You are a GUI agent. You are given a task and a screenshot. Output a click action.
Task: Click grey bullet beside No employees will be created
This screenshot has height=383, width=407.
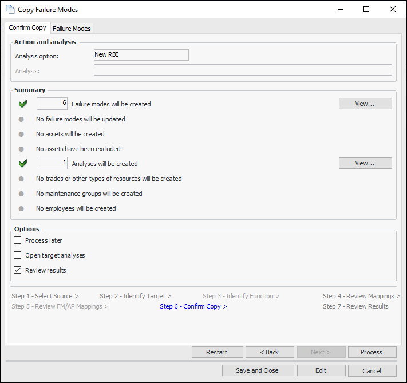point(21,208)
